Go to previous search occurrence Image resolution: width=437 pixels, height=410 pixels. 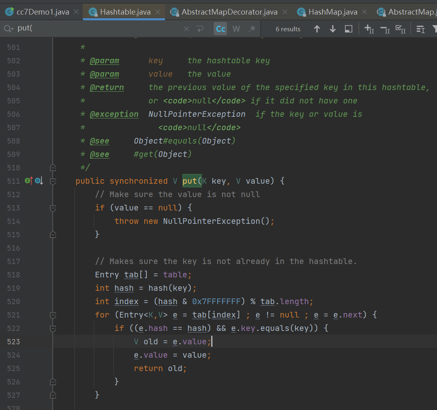coord(317,29)
